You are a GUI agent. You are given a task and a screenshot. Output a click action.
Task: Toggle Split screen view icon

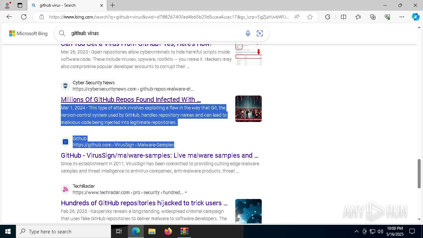tap(343, 17)
